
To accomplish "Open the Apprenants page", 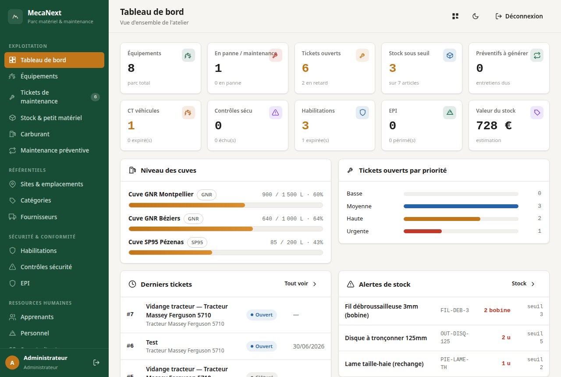I will (54, 317).
